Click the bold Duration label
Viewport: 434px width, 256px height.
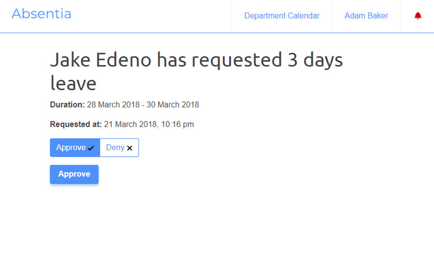pos(67,104)
